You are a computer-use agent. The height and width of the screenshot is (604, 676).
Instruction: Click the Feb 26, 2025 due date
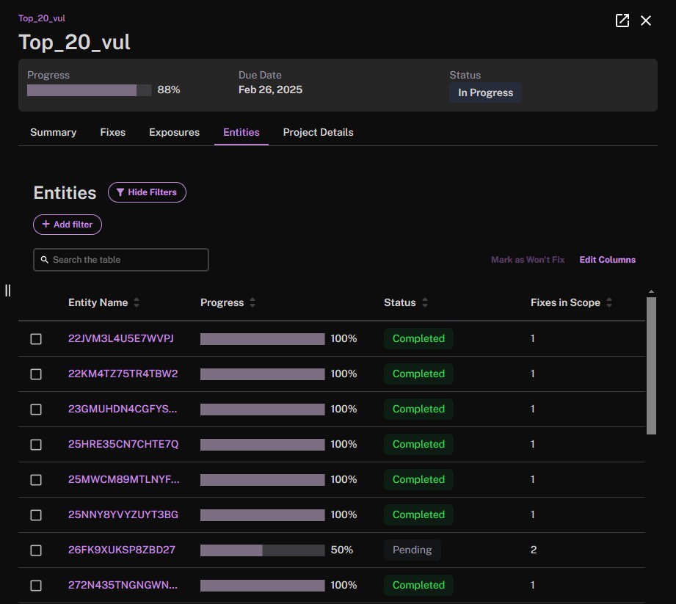pyautogui.click(x=270, y=90)
